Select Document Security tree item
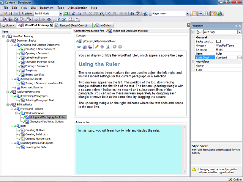243x182 pixels. [32, 88]
